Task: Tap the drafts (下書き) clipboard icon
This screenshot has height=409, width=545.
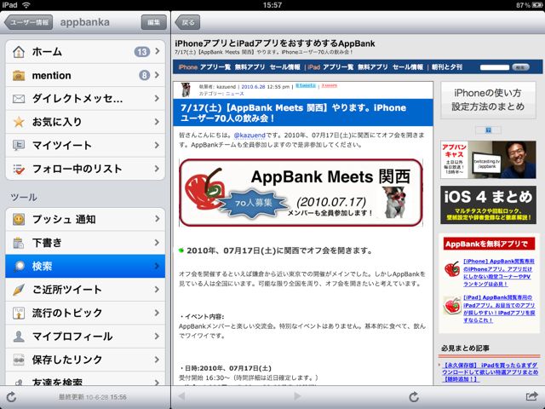Action: click(19, 243)
